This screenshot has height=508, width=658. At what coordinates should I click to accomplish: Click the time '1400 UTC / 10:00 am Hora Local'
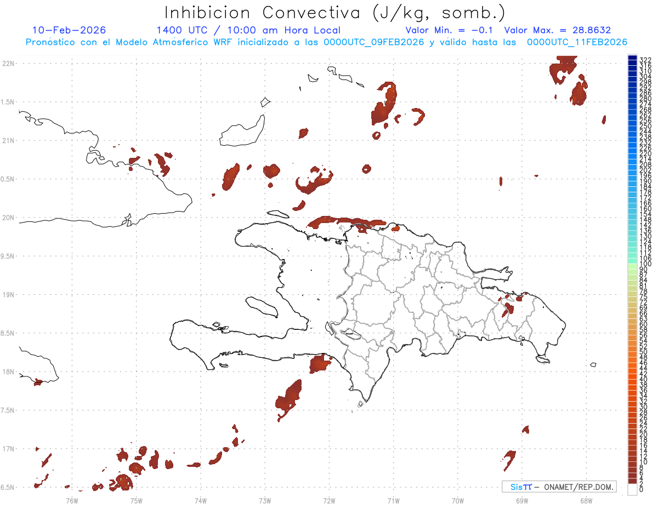point(248,31)
